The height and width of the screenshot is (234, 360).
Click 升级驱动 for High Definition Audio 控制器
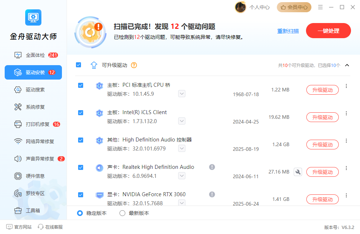[x=322, y=144]
